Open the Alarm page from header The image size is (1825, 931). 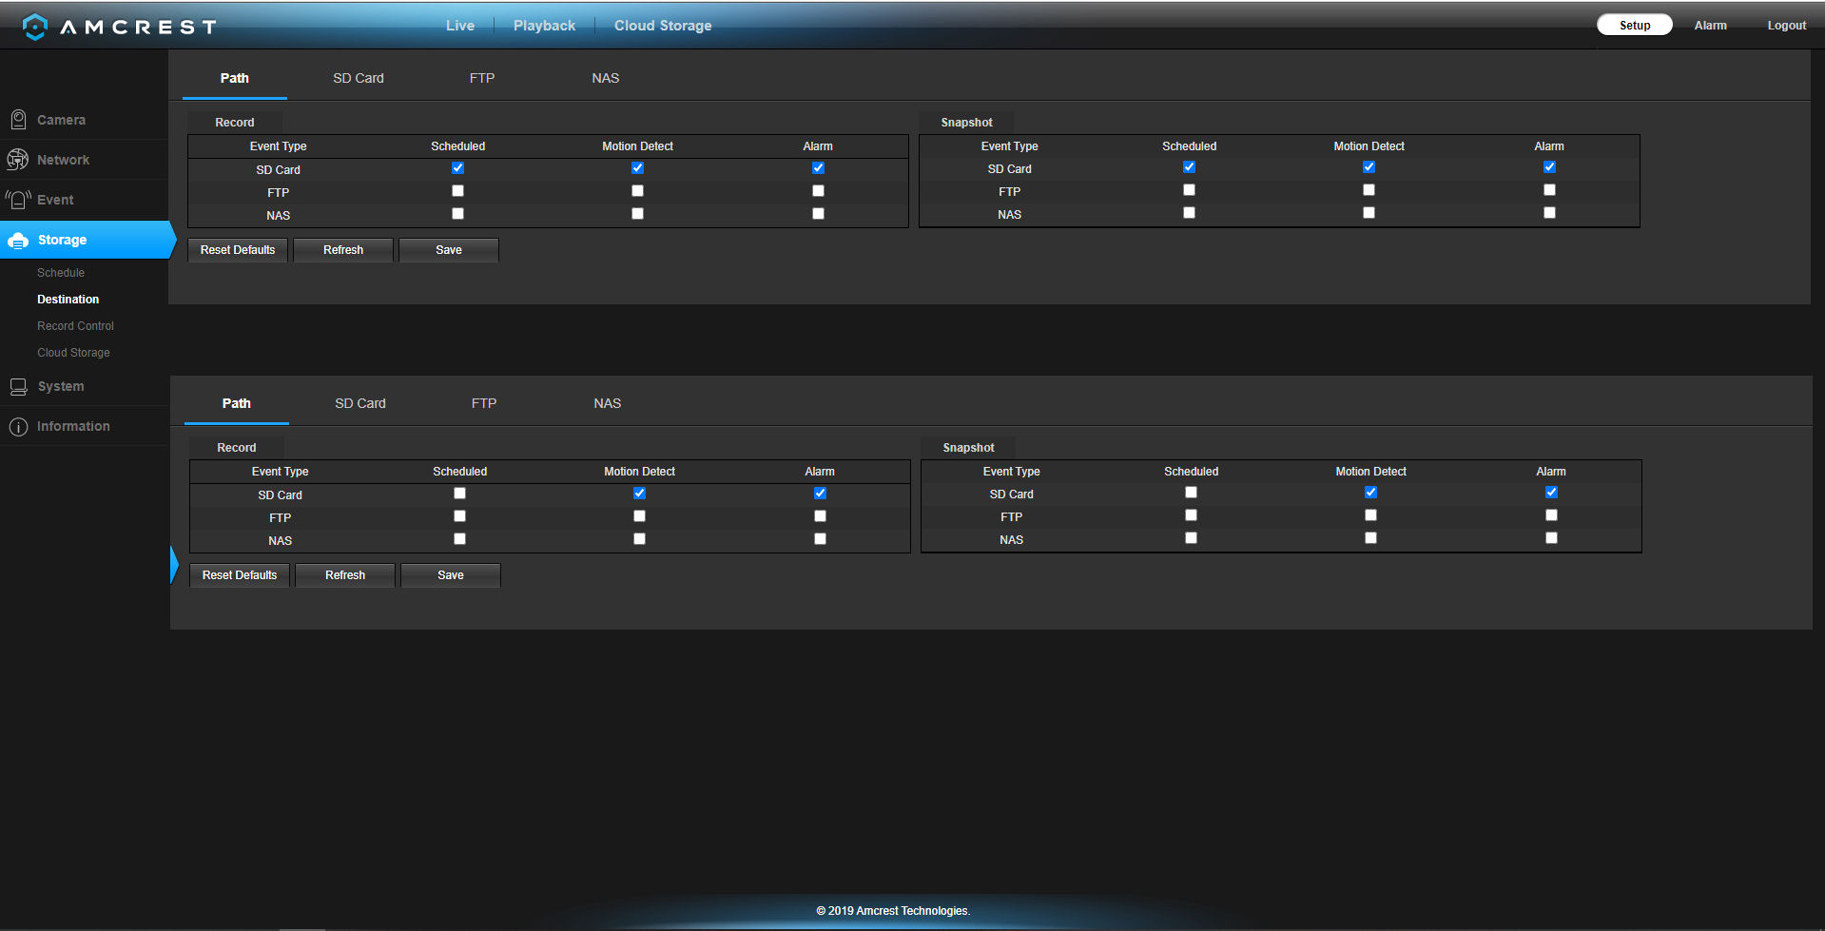pyautogui.click(x=1710, y=26)
